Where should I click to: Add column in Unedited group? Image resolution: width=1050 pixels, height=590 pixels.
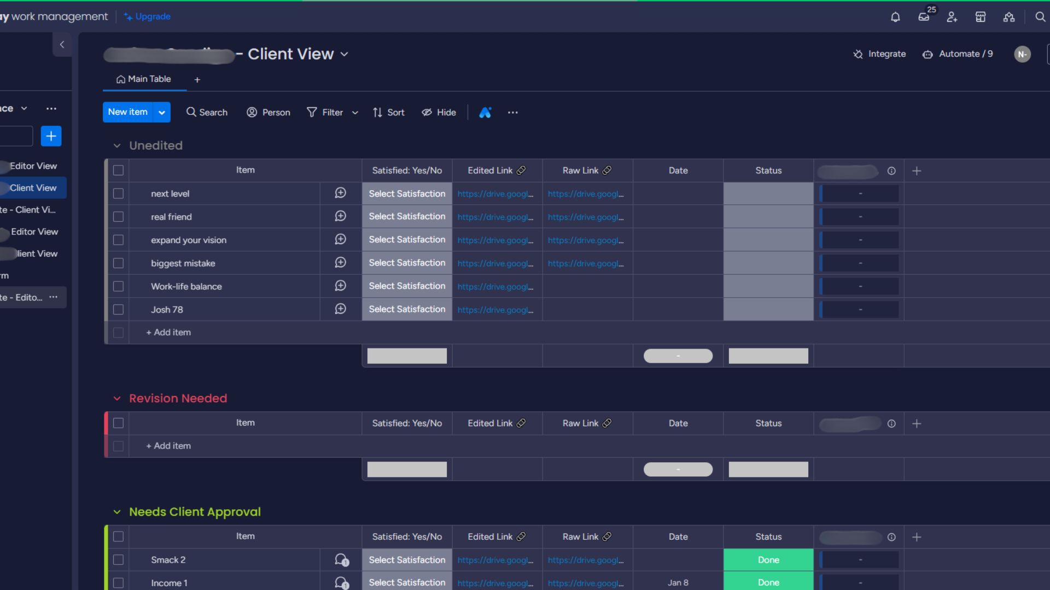[917, 171]
